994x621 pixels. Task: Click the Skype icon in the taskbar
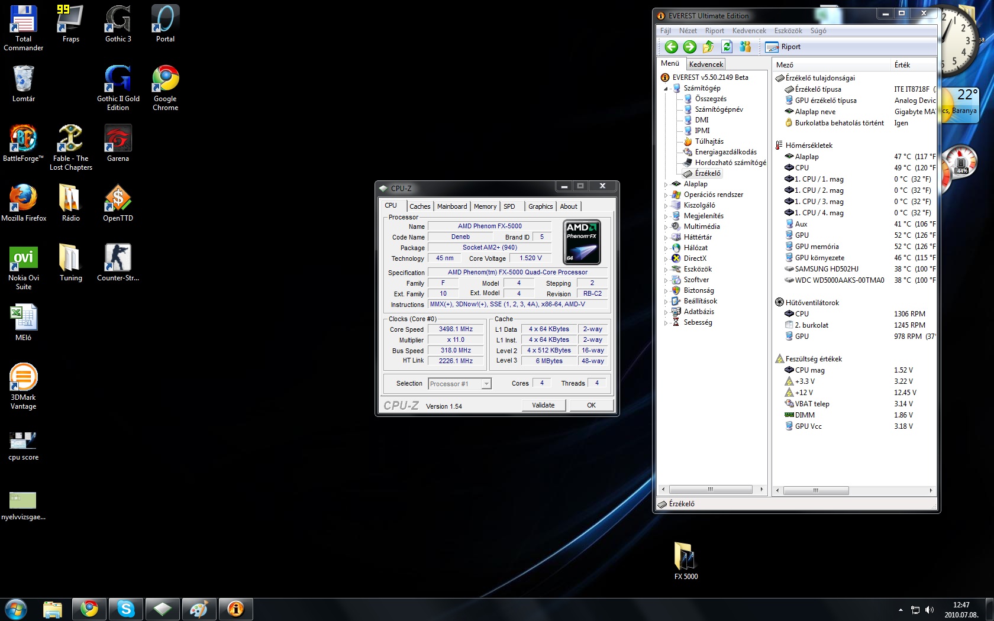[125, 609]
